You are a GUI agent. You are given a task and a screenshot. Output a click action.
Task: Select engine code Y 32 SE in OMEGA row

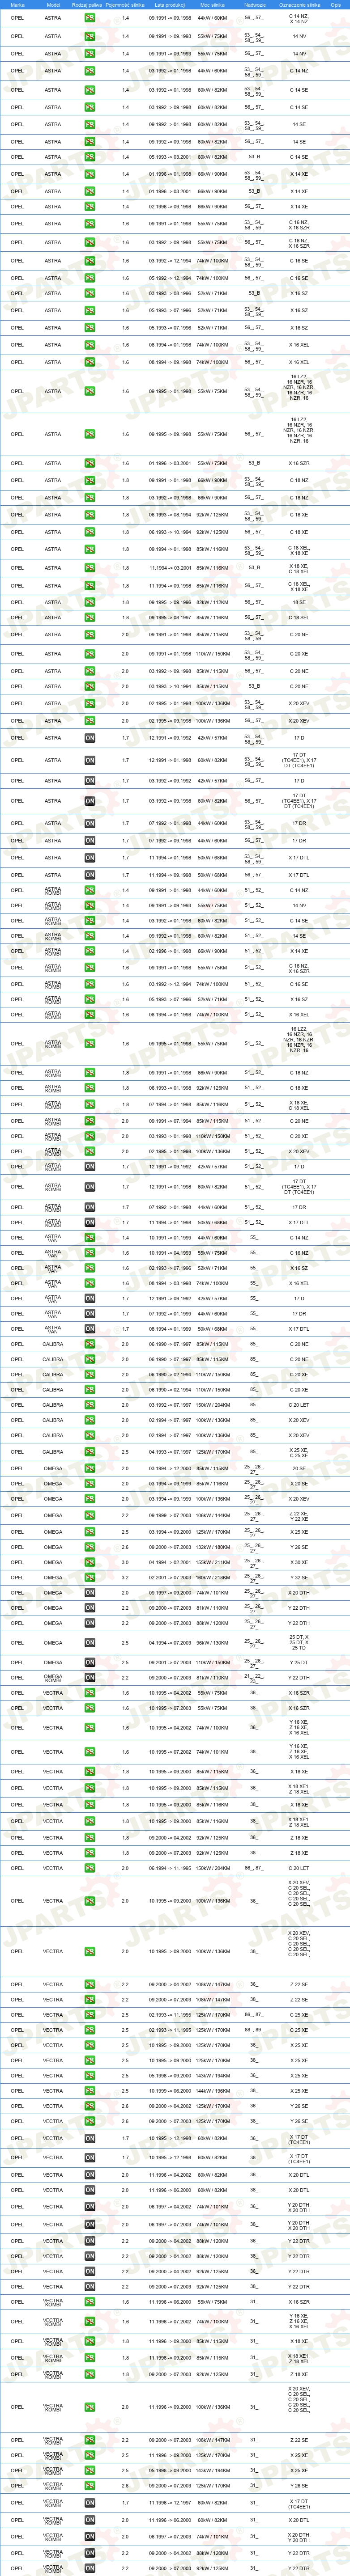point(299,1578)
